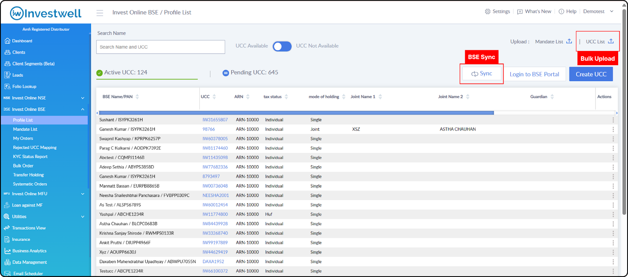Image resolution: width=628 pixels, height=277 pixels.
Task: Open Clients in the sidebar
Action: (18, 52)
